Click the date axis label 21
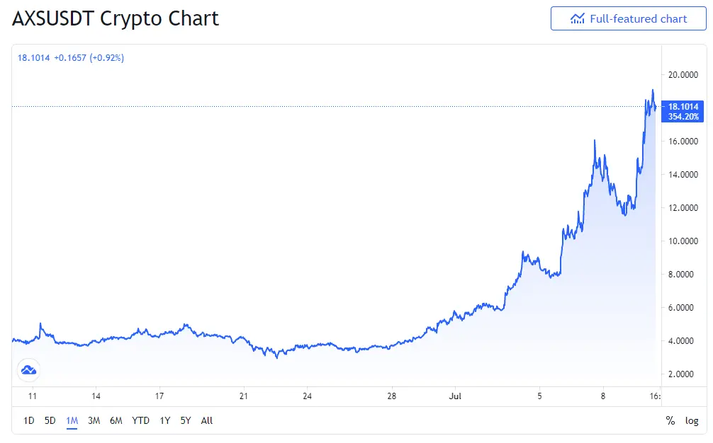Image resolution: width=713 pixels, height=443 pixels. 244,396
